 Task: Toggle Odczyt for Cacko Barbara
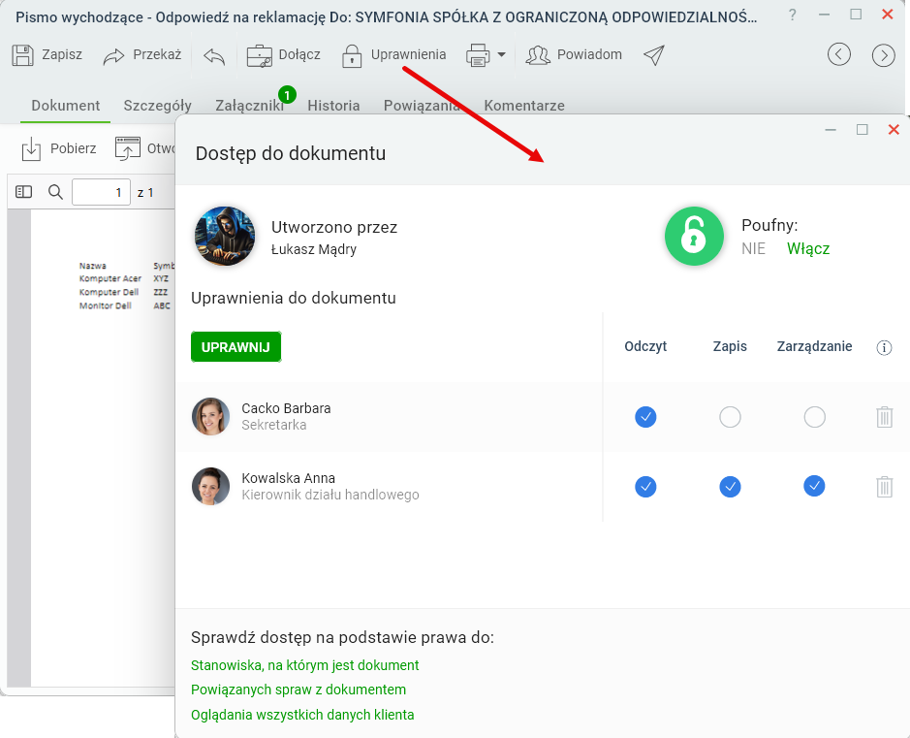click(645, 417)
